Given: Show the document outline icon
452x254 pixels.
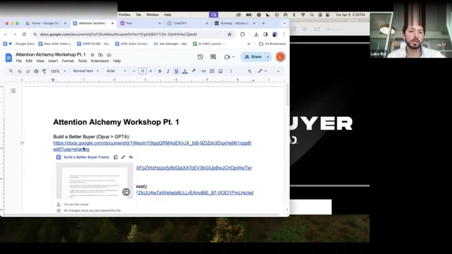Looking at the screenshot, I should tap(13, 91).
